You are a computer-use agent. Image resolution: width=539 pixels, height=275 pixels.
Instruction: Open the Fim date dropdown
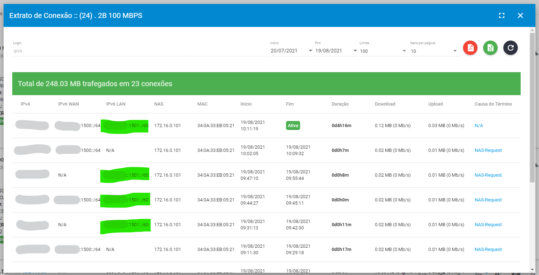click(x=336, y=51)
